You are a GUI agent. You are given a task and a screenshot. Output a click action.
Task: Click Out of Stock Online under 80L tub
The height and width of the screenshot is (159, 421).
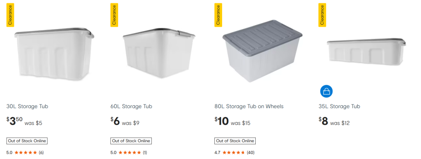click(235, 141)
